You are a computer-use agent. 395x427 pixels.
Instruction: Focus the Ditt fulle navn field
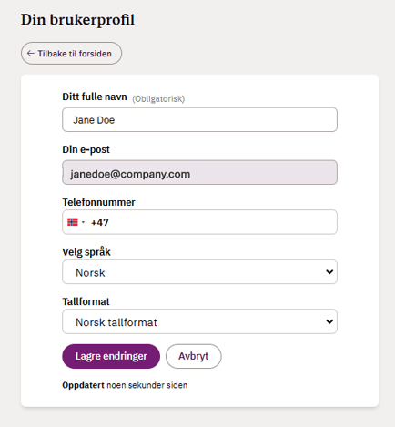tap(199, 119)
